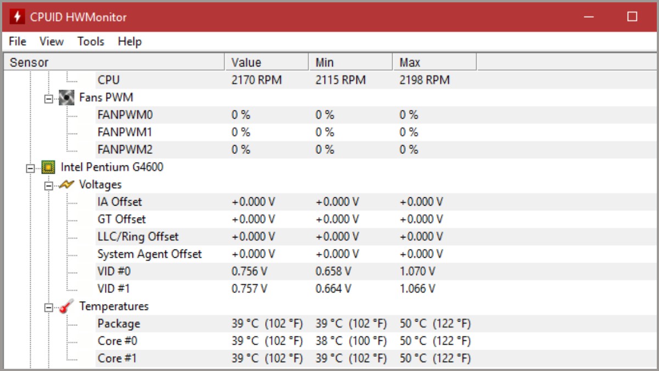Click the Package current 39 °C value

267,324
